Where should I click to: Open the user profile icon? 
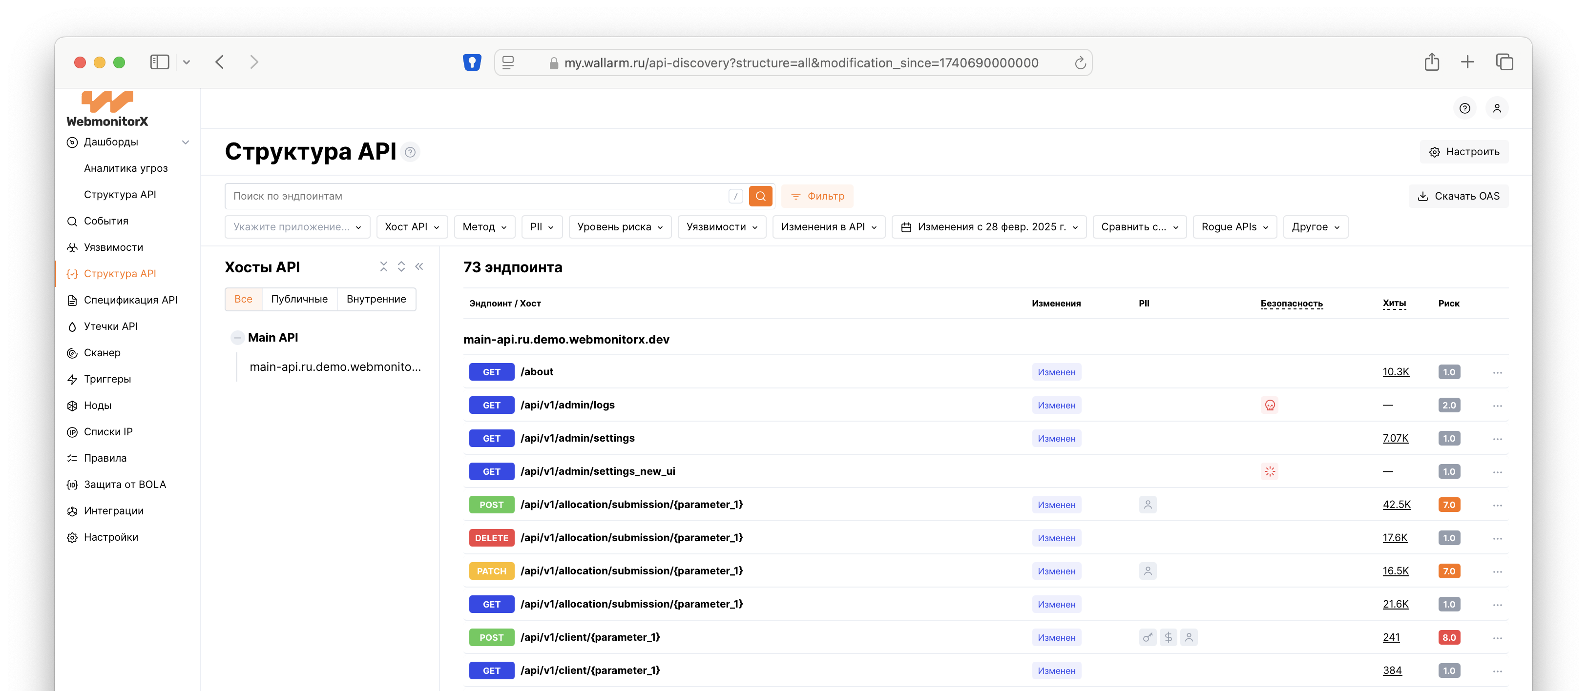coord(1497,108)
